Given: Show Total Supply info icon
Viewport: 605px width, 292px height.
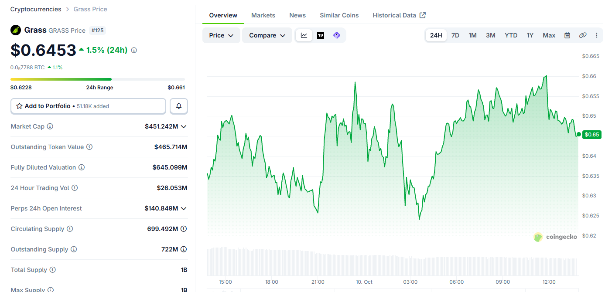Looking at the screenshot, I should 53,270.
